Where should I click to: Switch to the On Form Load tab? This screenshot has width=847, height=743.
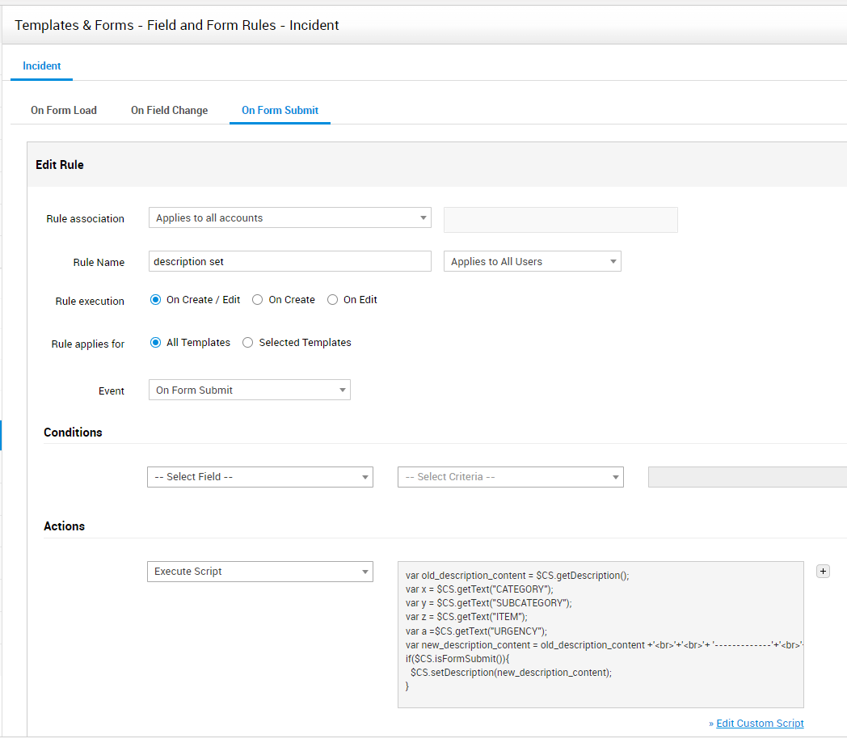point(64,110)
